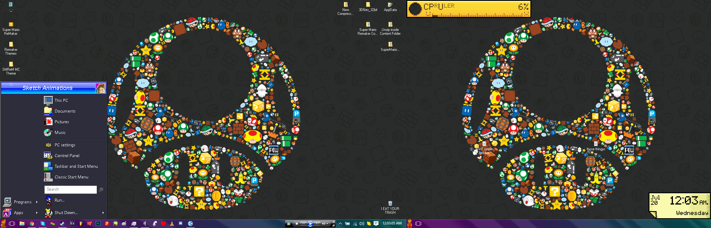Expand the Apps submenu in Start menu
711x228 pixels.
[x=21, y=213]
